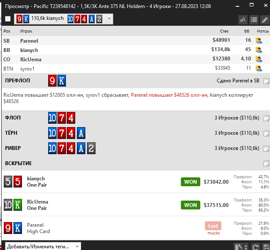This screenshot has width=270, height=250.
Task: Click the turn street note icon
Action: [x=266, y=133]
